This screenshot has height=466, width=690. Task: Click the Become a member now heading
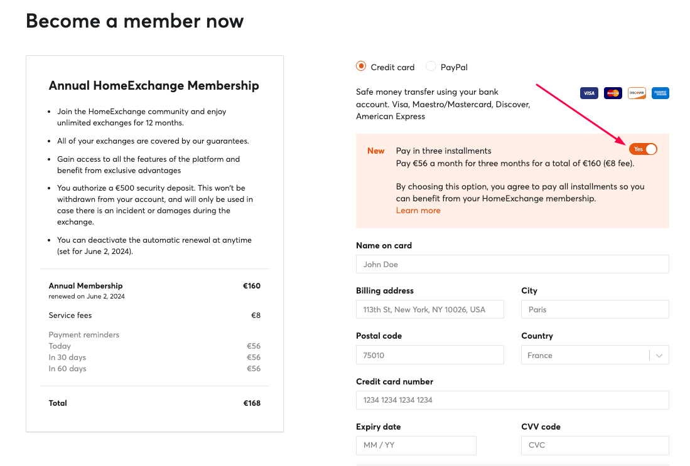pyautogui.click(x=134, y=21)
